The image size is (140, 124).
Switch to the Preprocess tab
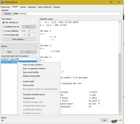(x=5, y=7)
